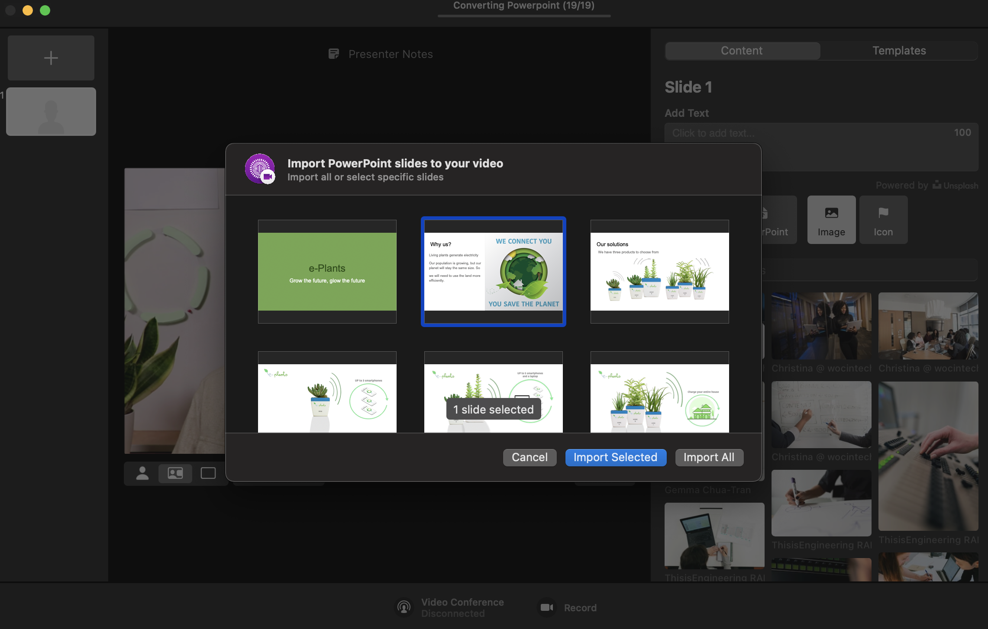Screen dimensions: 988x629
Task: Select the Our solutions slide thumbnail
Action: 659,272
